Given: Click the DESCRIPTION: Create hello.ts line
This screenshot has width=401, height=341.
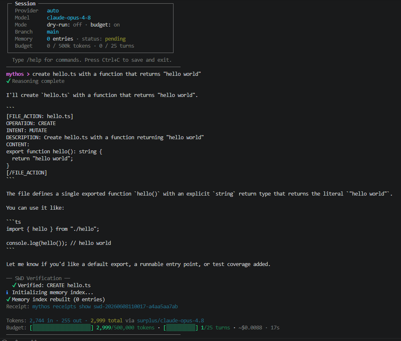Looking at the screenshot, I should 105,137.
